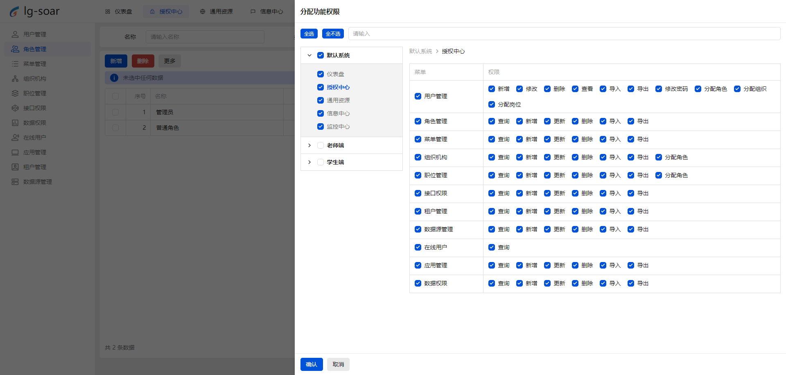Open the 更多 dropdown button

169,61
